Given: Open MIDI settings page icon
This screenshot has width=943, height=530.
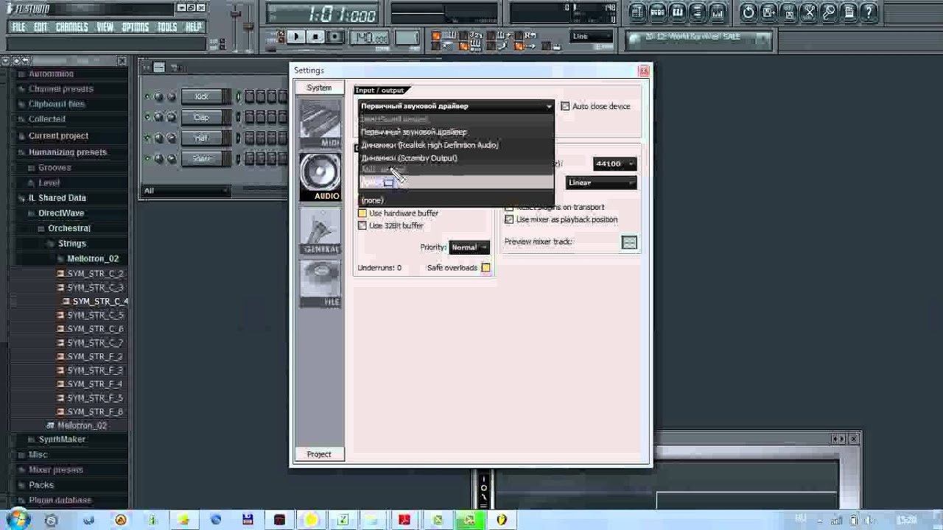Looking at the screenshot, I should [x=320, y=123].
